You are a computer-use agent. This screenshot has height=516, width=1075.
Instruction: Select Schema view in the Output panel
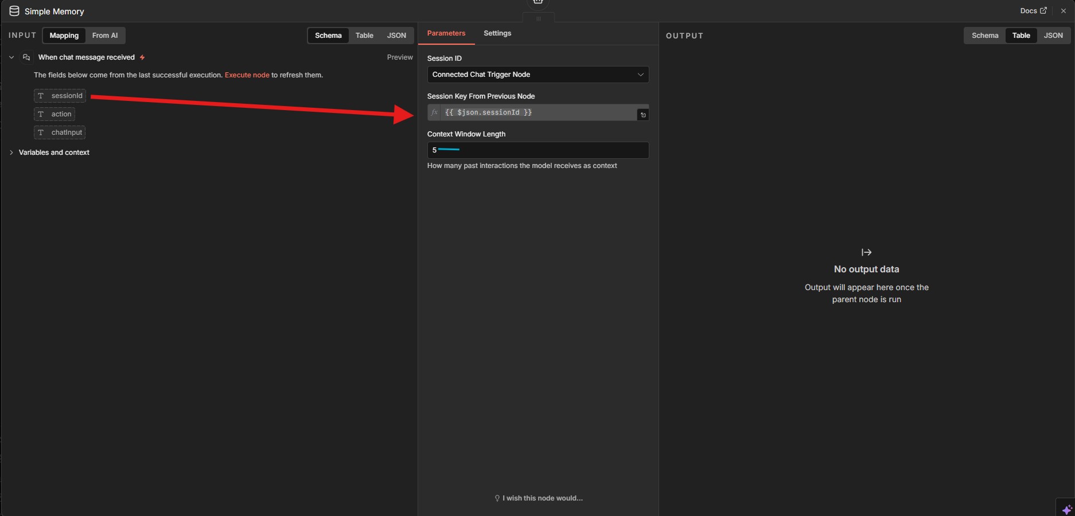pos(985,36)
